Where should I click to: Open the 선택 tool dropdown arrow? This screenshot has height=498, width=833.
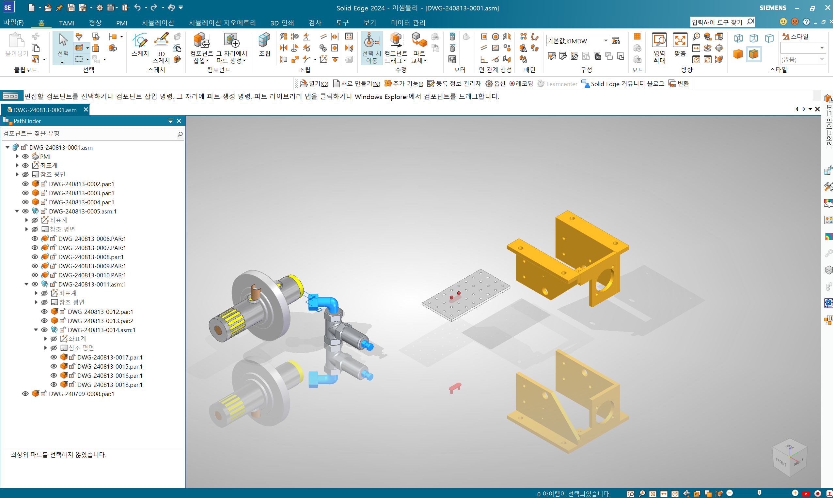point(62,63)
